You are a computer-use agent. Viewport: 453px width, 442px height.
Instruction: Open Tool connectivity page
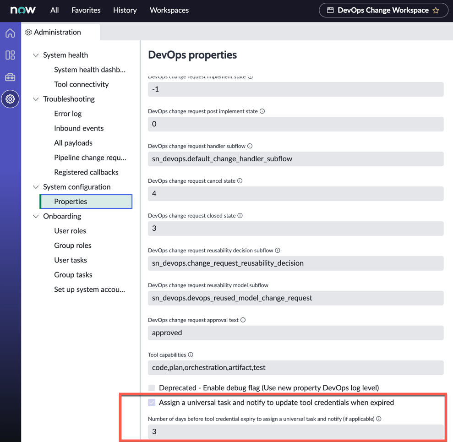pyautogui.click(x=82, y=84)
